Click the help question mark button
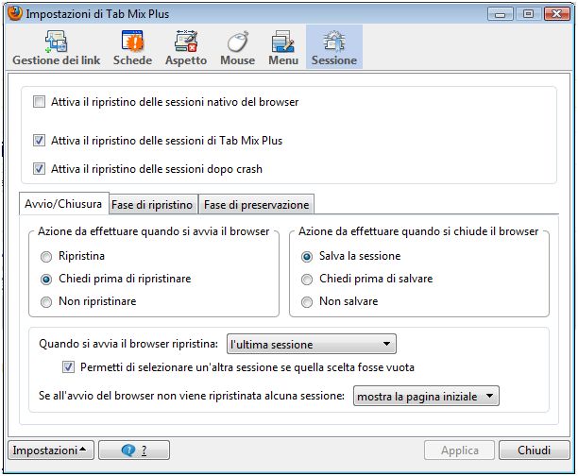 134,450
